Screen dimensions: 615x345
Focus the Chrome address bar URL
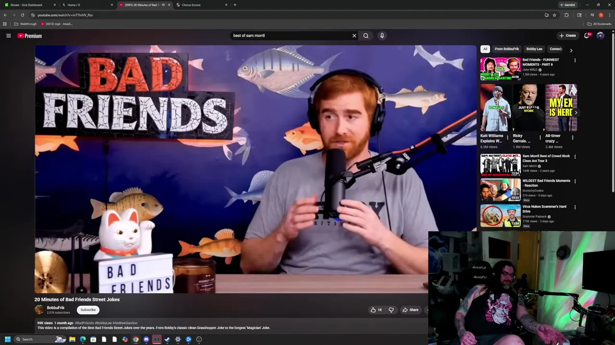(65, 15)
